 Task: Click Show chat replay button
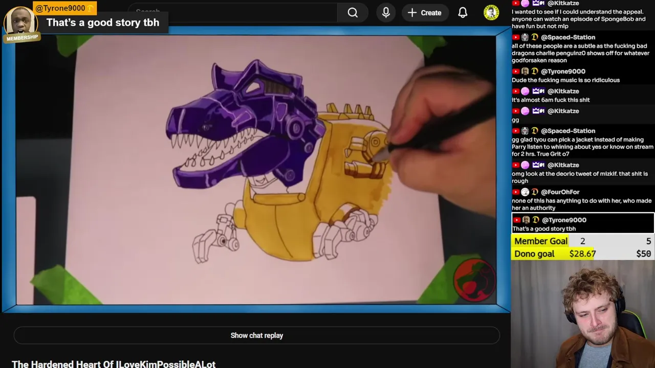tap(257, 335)
